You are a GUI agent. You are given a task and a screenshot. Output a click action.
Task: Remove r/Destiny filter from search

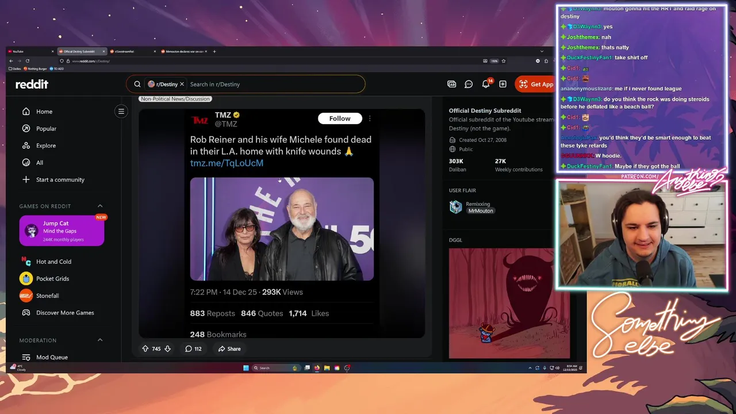point(182,84)
